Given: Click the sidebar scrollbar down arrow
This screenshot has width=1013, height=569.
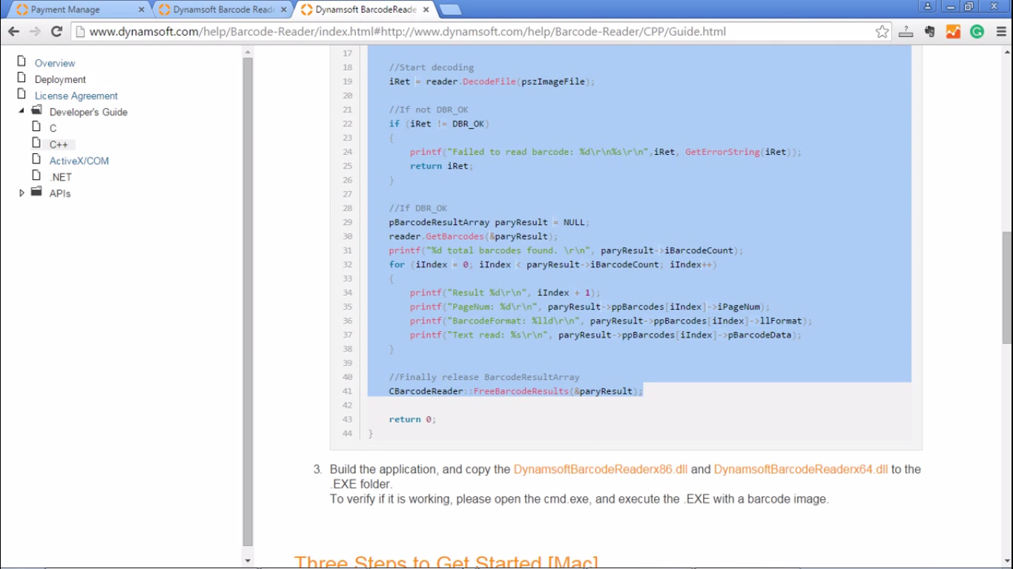Looking at the screenshot, I should tap(248, 561).
